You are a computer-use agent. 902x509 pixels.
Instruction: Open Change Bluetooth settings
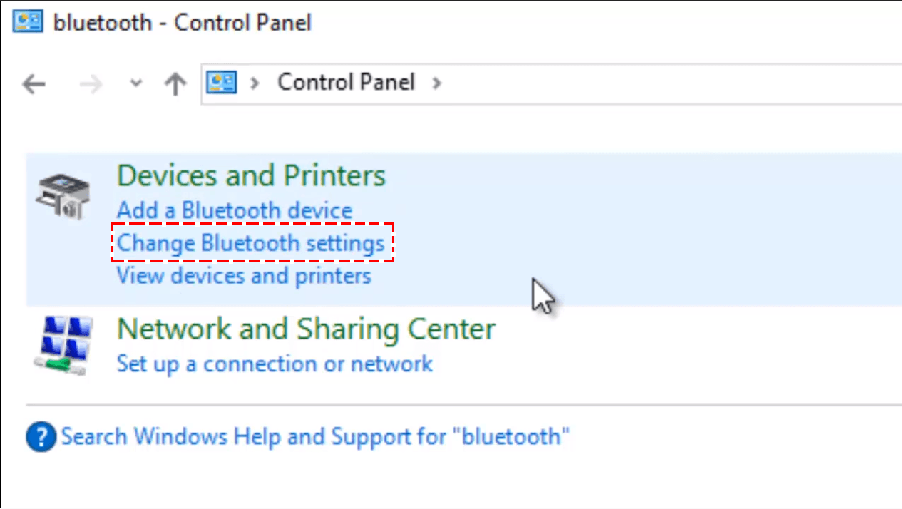click(251, 243)
